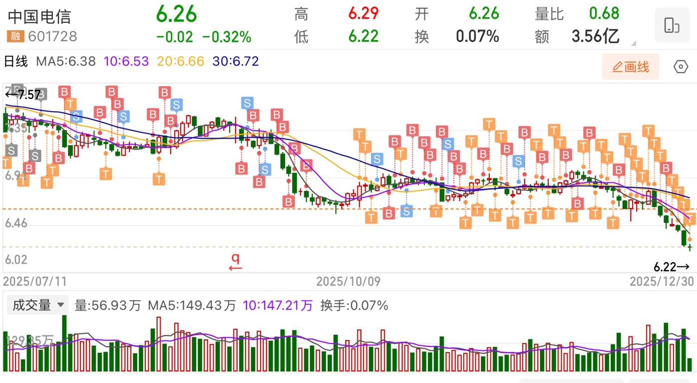This screenshot has height=383, width=697.
Task: Click the 6.22→ low price marker
Action: point(672,267)
